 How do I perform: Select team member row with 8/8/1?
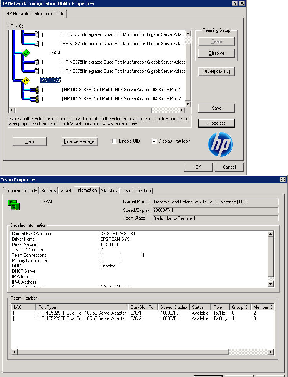[x=142, y=313]
